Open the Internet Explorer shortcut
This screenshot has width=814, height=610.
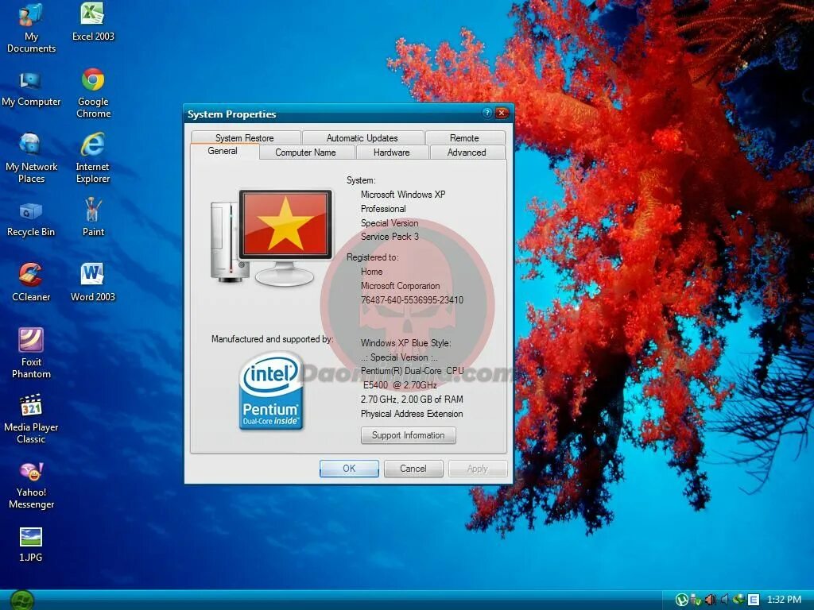93,158
